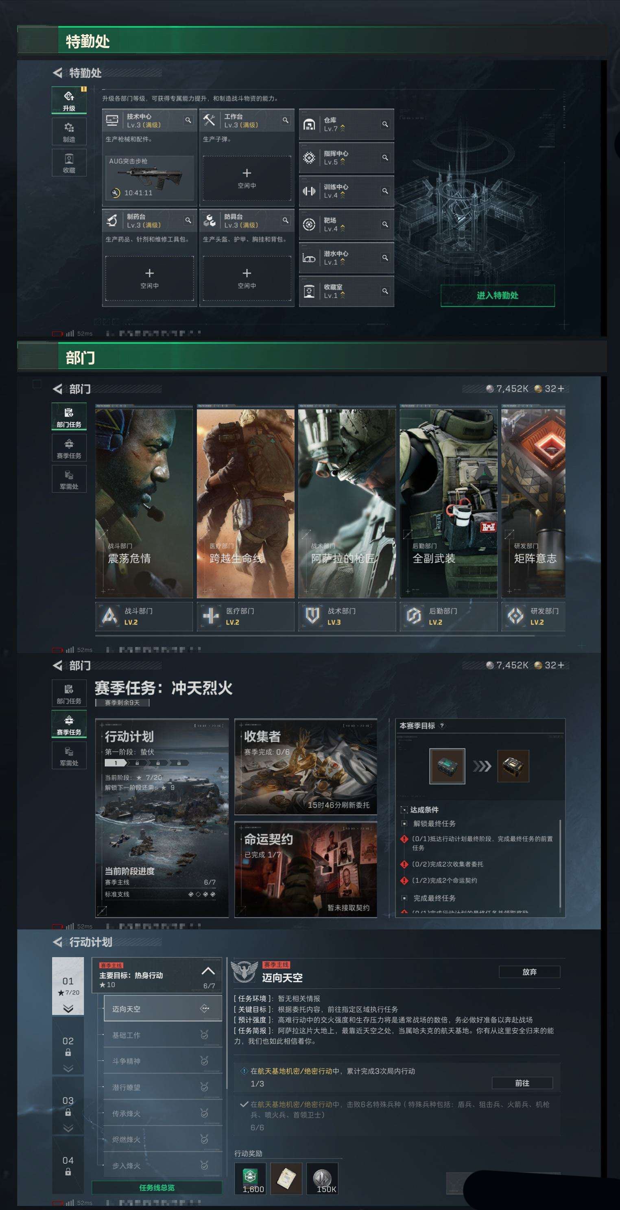Image resolution: width=620 pixels, height=1210 pixels.
Task: Click the 进入特勤处 button
Action: [498, 295]
